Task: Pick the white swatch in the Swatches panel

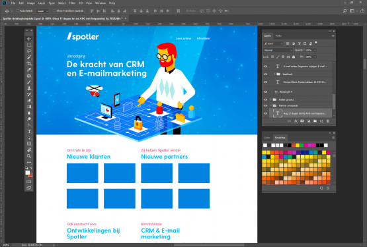Action: [265, 146]
